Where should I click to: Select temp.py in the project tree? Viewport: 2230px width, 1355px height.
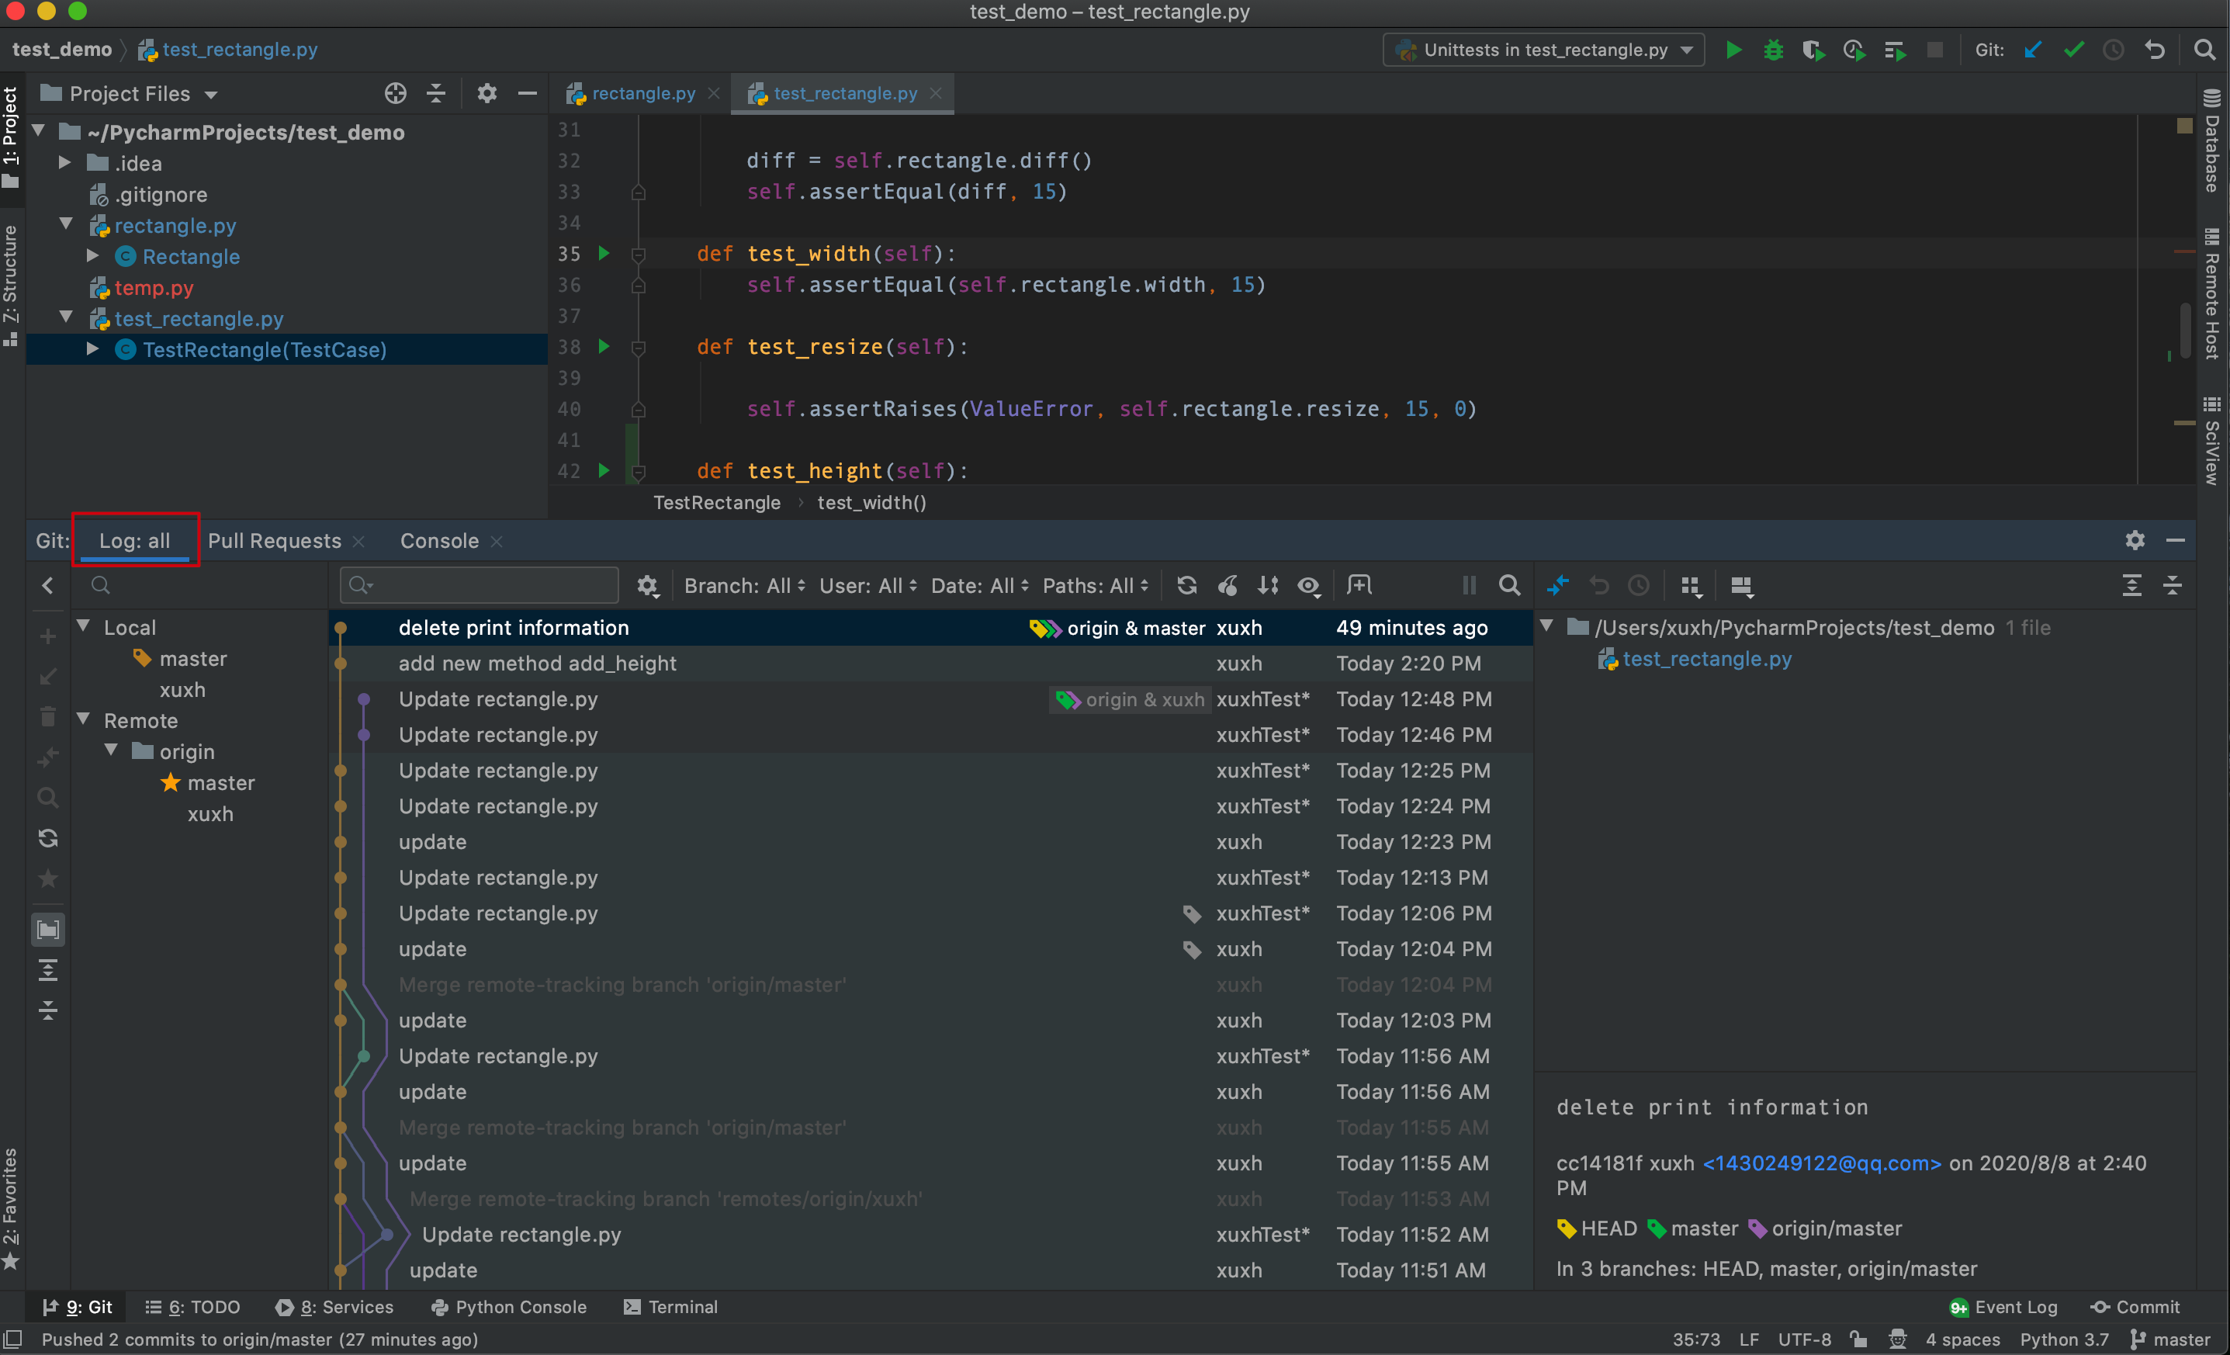coord(154,288)
